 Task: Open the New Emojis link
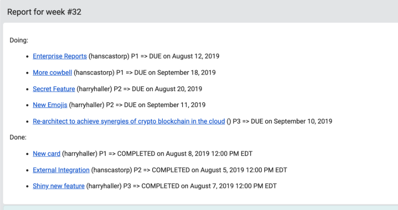tap(50, 105)
